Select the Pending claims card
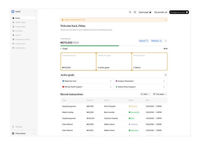The image size is (201, 145). (x=150, y=61)
